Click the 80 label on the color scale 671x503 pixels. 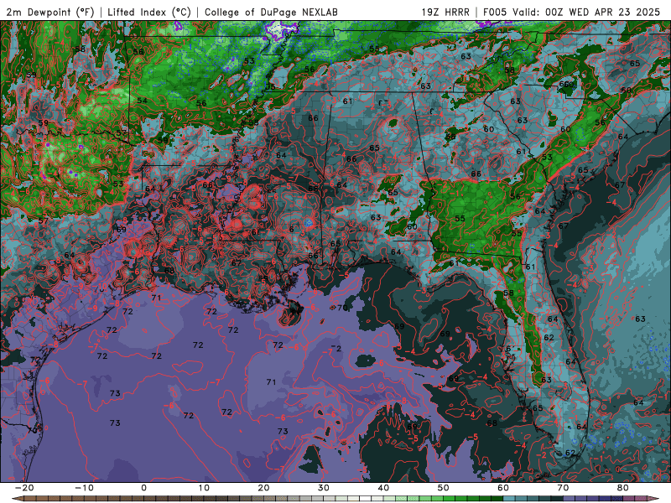[623, 488]
